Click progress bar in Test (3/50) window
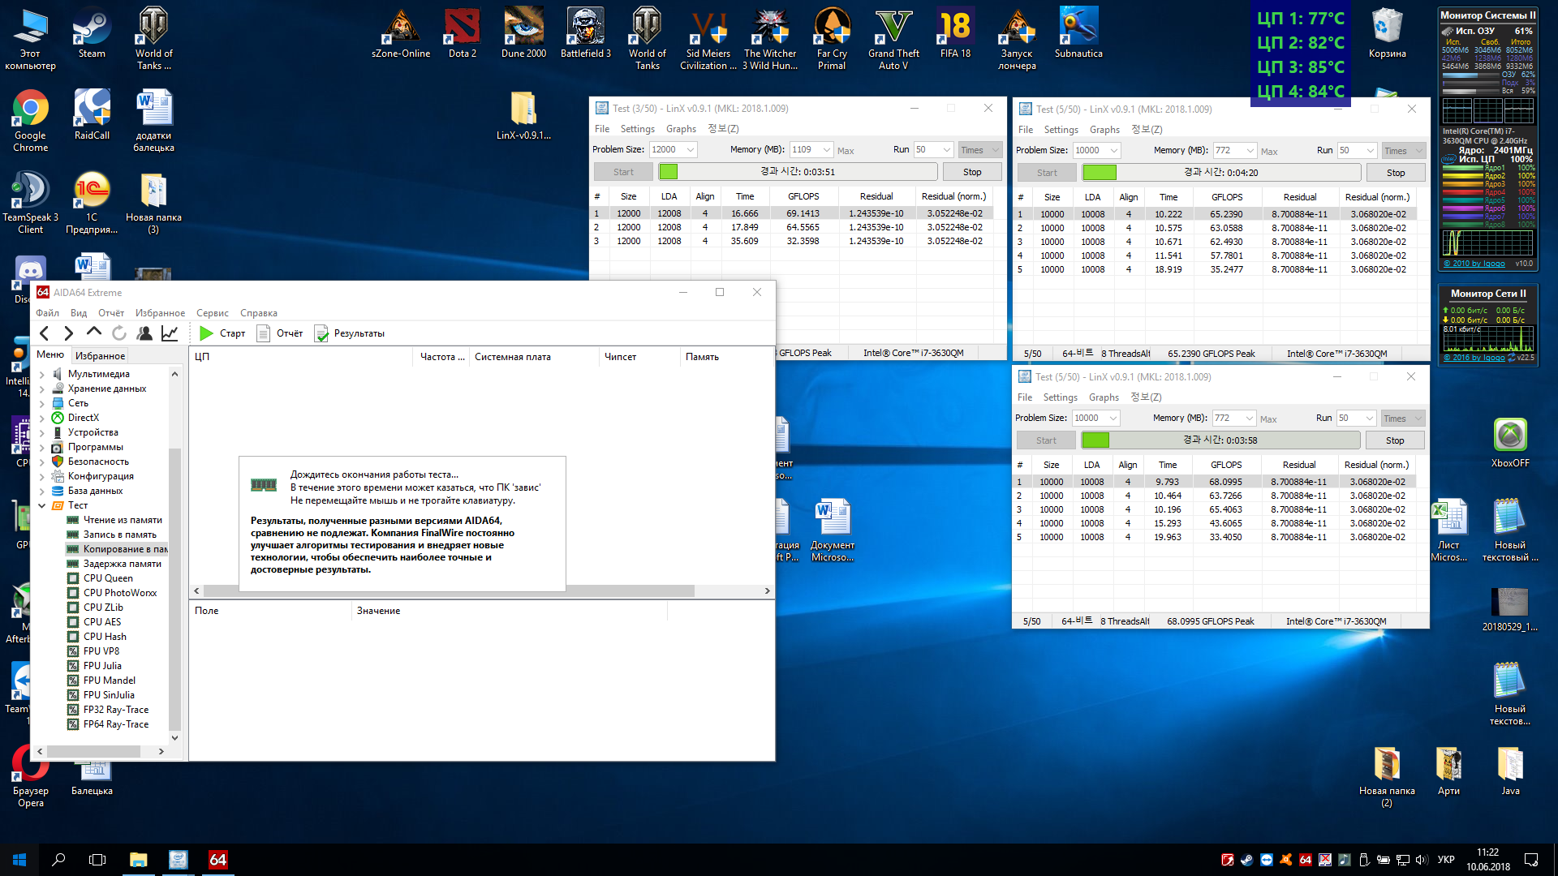 tap(798, 172)
